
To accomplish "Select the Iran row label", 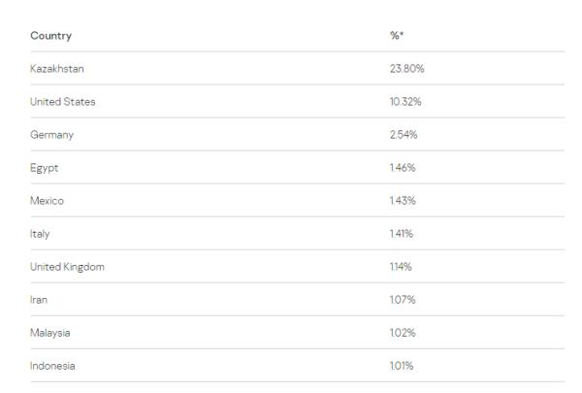I will [39, 300].
